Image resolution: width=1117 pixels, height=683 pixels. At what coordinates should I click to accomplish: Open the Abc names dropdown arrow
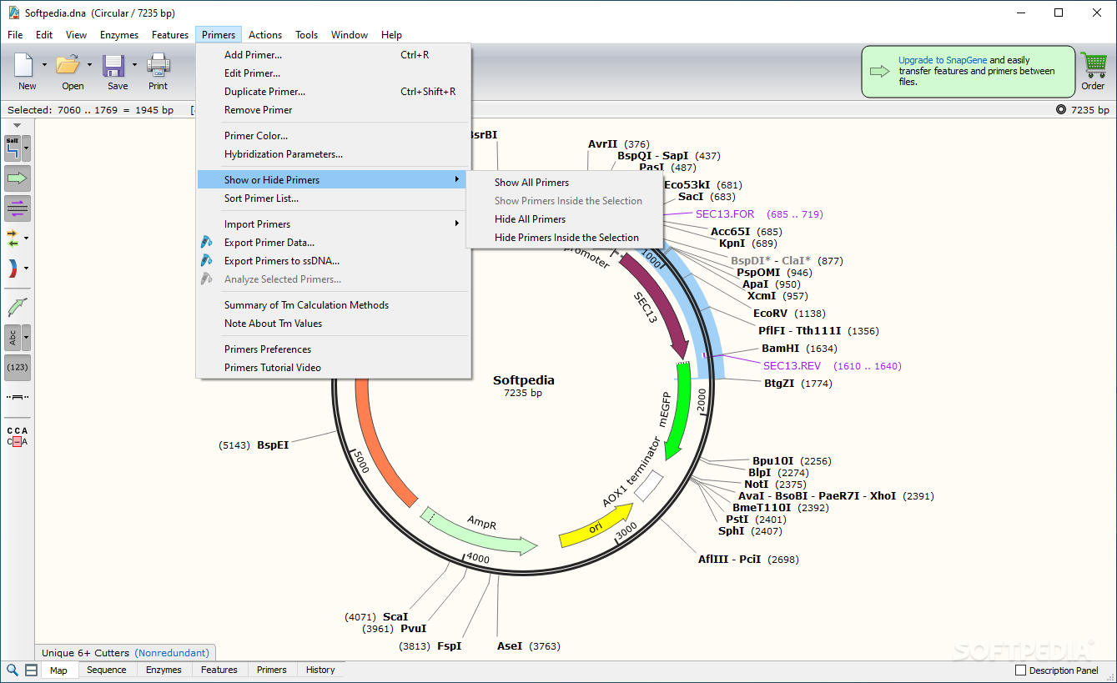tap(27, 338)
